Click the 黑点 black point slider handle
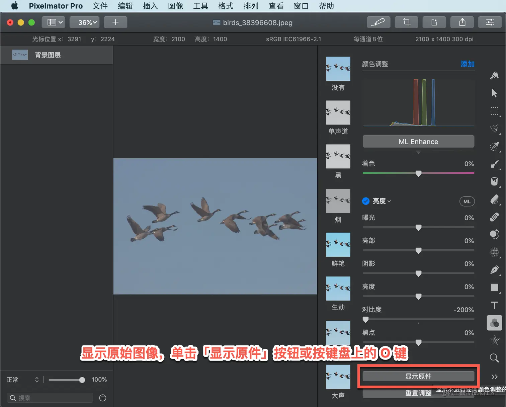This screenshot has height=407, width=506. (418, 343)
